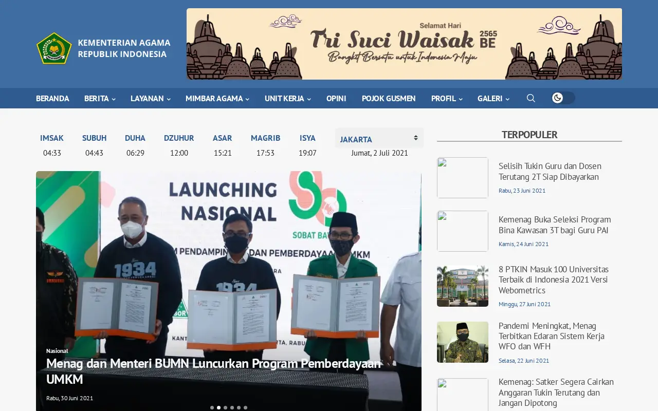The height and width of the screenshot is (411, 658).
Task: Click the date Jumat, 2 Juli 2021
Action: [379, 153]
